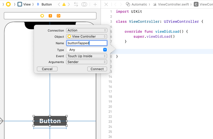Go to previous issue arrow

59,4
